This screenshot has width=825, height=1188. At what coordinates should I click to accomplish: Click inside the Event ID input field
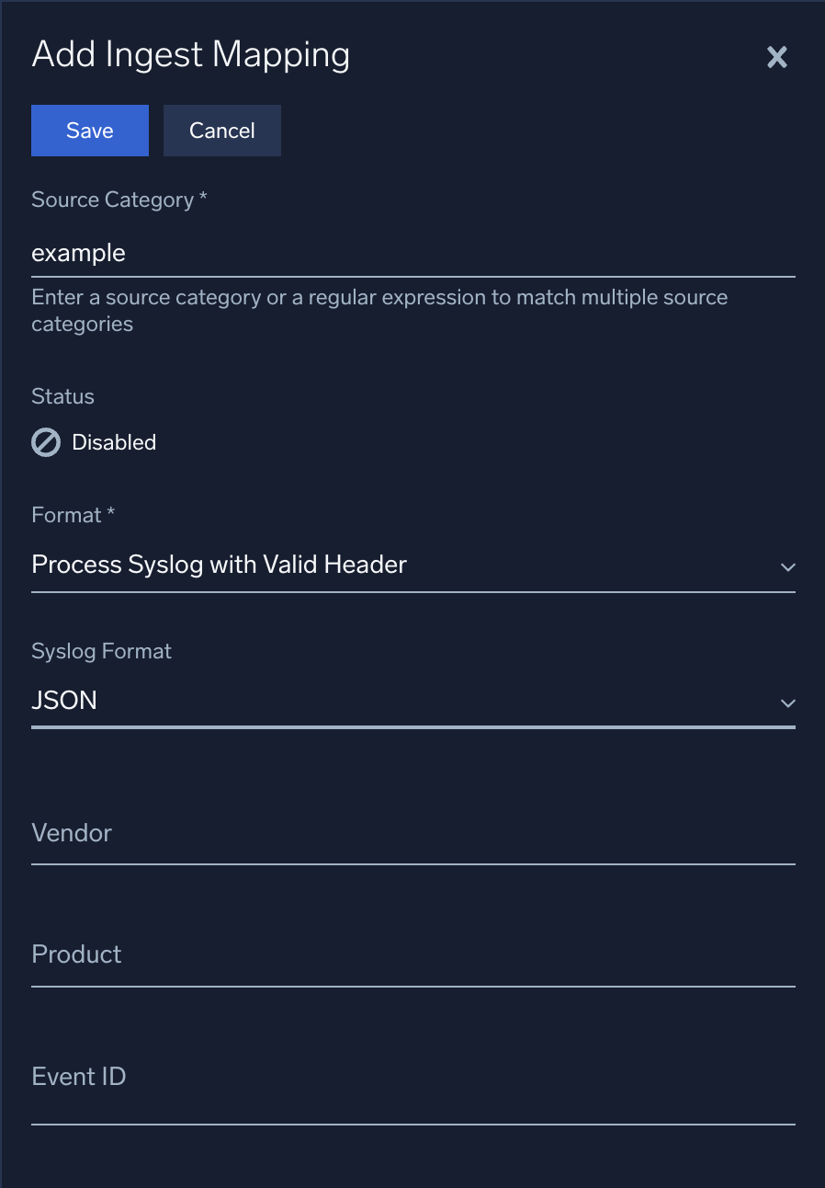tap(413, 1080)
